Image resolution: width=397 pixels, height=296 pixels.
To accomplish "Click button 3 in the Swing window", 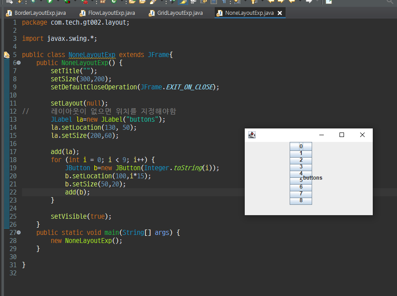I will point(301,167).
